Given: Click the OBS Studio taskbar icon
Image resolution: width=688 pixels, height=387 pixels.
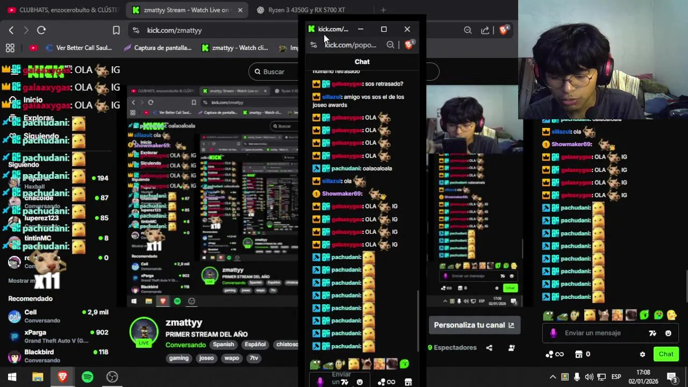Looking at the screenshot, I should (112, 377).
